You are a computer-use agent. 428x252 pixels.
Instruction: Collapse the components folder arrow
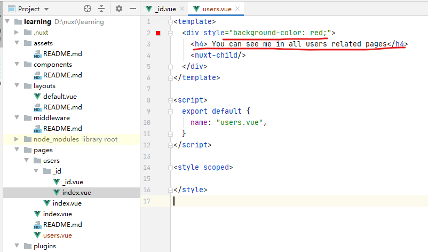pos(17,64)
